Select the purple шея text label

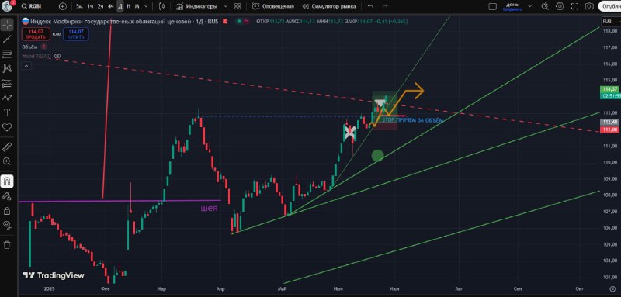[210, 208]
